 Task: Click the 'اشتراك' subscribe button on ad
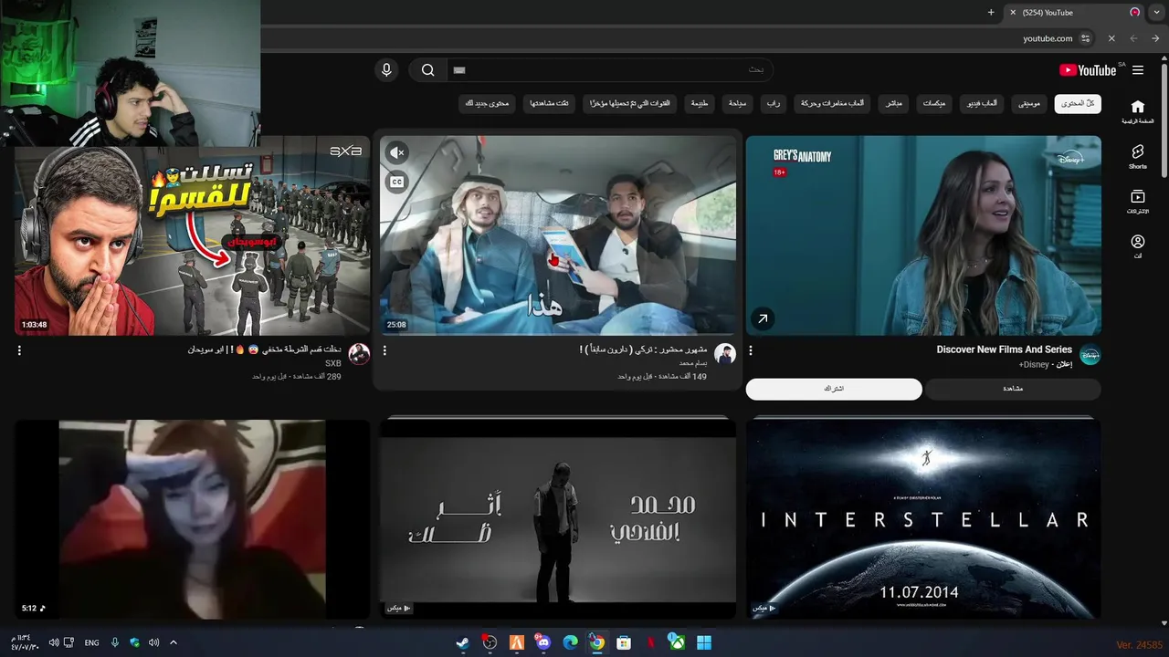click(x=834, y=389)
